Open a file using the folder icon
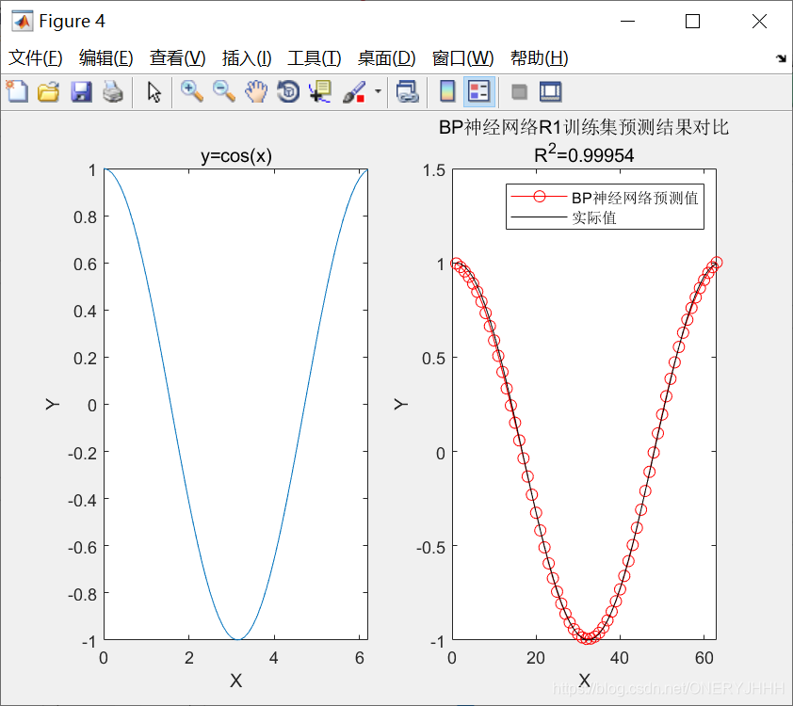 (x=49, y=91)
